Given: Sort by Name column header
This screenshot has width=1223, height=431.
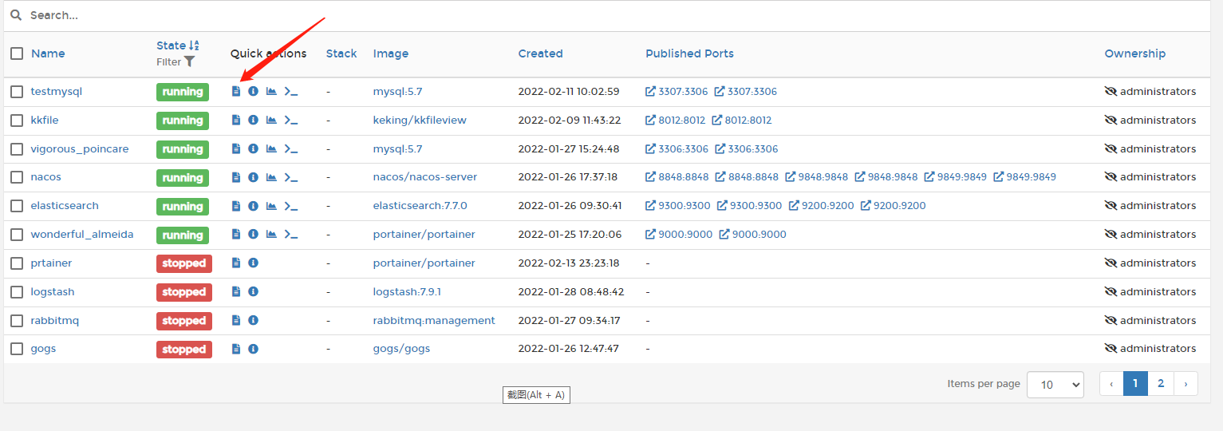Looking at the screenshot, I should tap(48, 53).
